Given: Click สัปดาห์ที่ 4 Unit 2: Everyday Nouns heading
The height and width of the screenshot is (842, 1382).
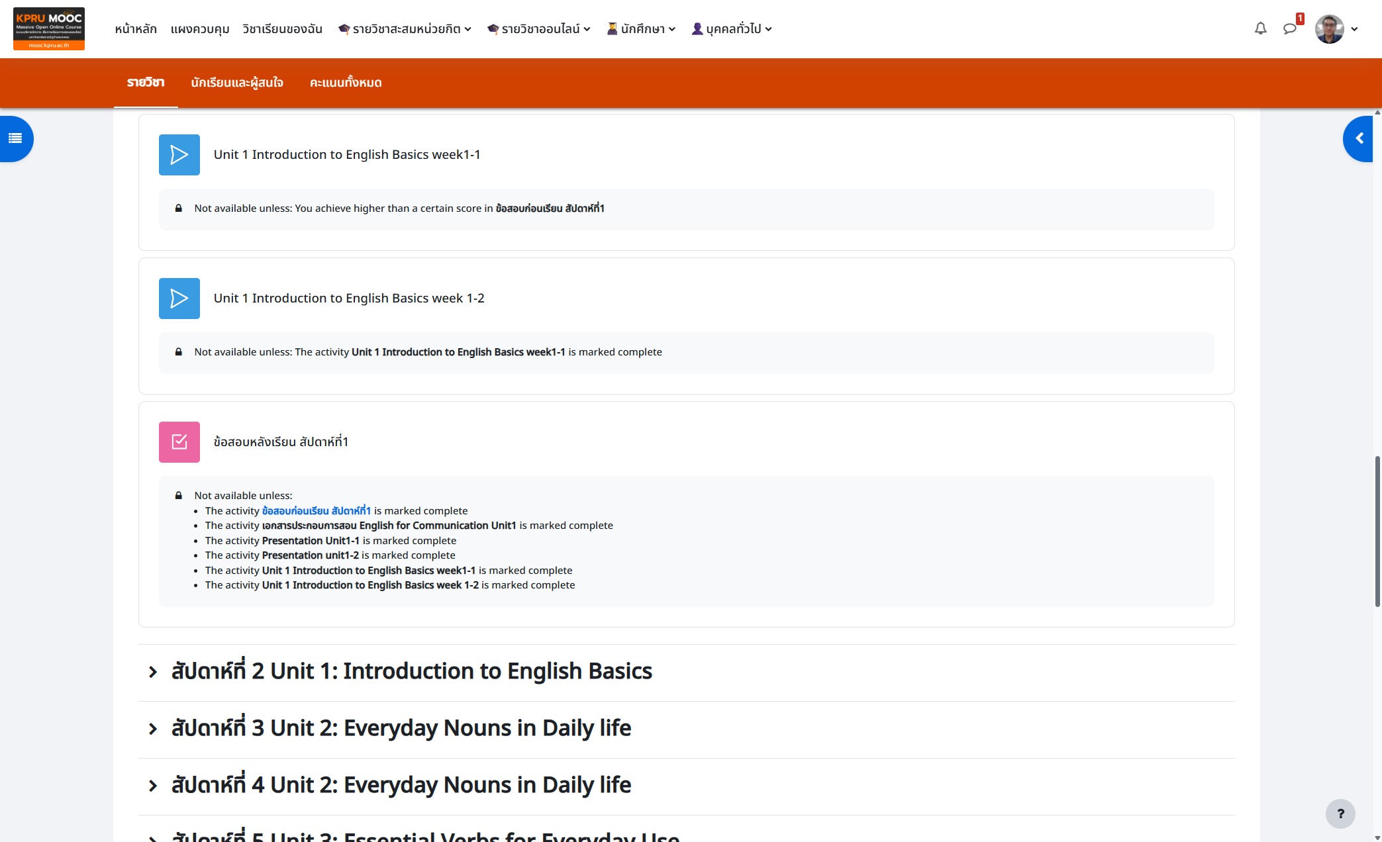Looking at the screenshot, I should (x=401, y=786).
